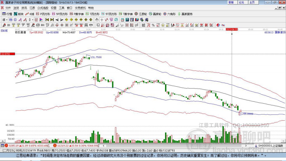This screenshot has width=286, height=161.
Task: Open the 江恩 menu
Action: pos(32,8)
